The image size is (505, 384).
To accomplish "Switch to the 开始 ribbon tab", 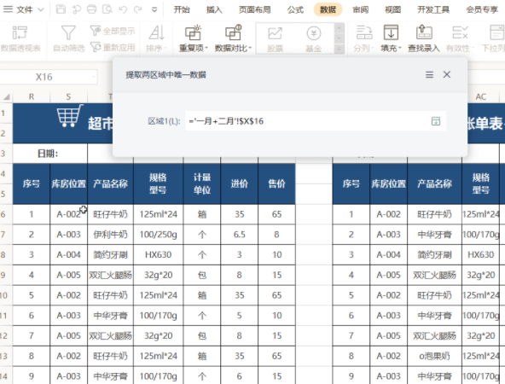I will click(182, 9).
